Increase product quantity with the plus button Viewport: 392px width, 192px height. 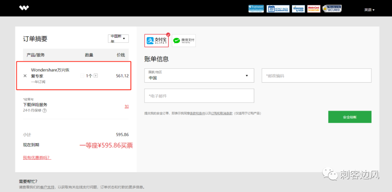click(x=95, y=76)
